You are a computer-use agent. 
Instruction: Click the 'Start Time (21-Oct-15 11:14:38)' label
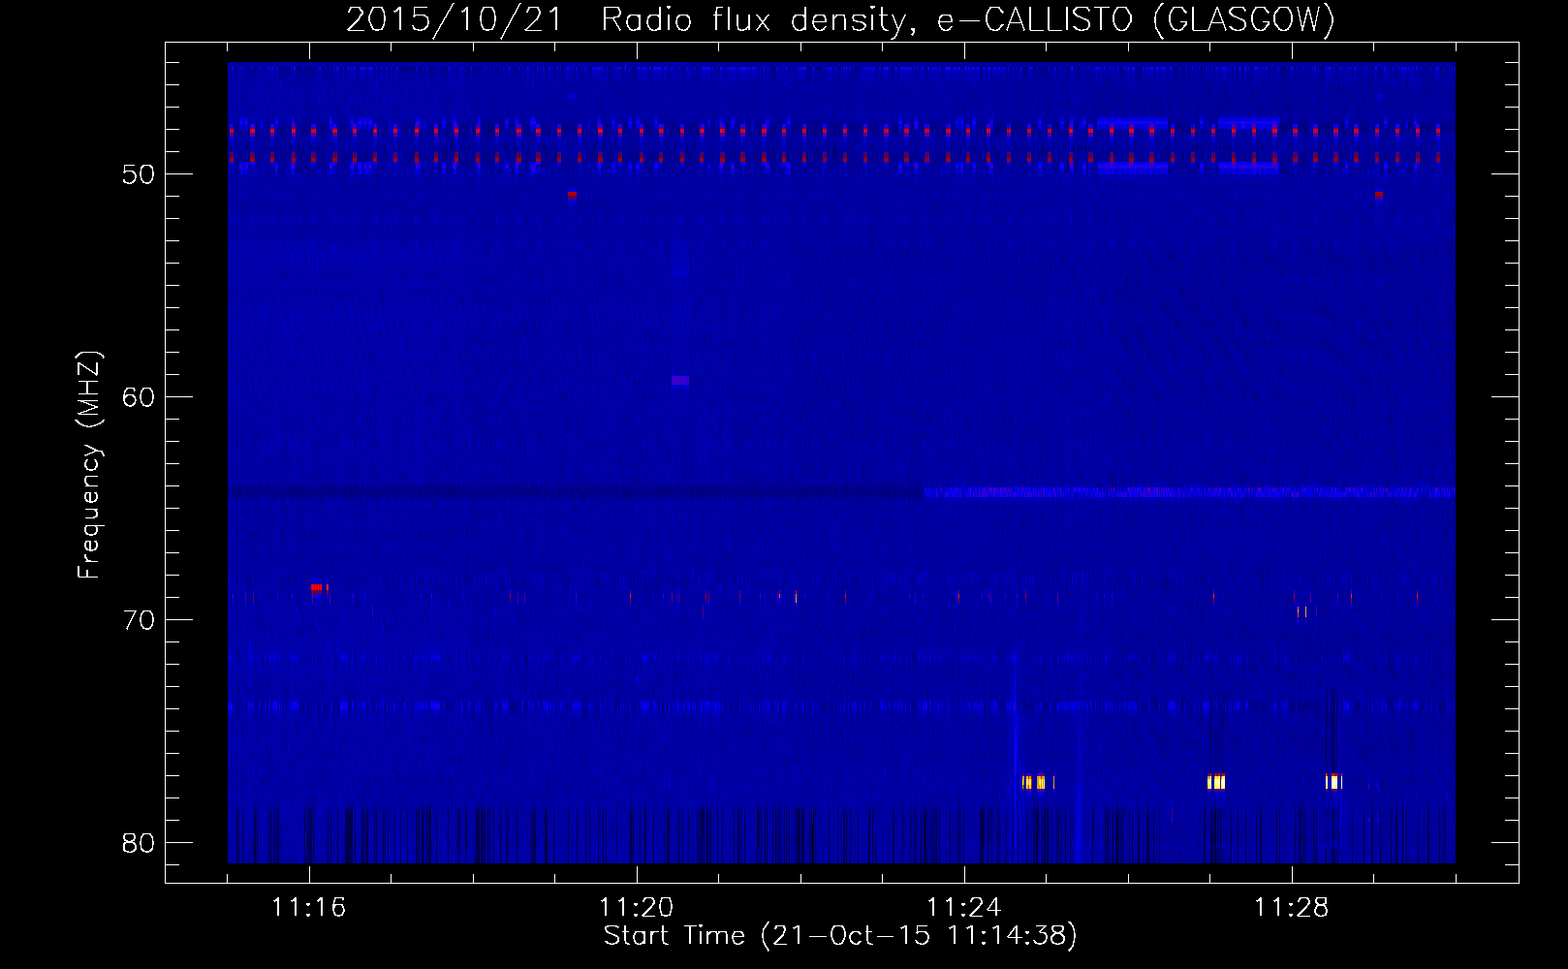(840, 935)
